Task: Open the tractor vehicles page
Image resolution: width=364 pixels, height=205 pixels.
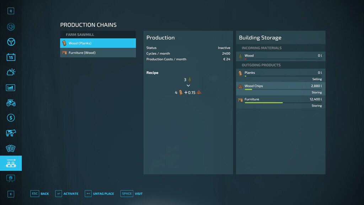Action: (11, 103)
